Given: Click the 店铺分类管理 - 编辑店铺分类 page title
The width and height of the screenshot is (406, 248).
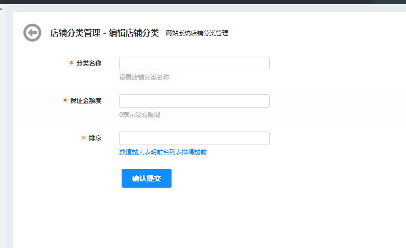Looking at the screenshot, I should [104, 33].
